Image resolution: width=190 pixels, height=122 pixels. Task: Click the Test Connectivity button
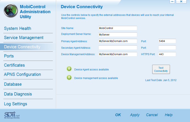click(x=161, y=69)
